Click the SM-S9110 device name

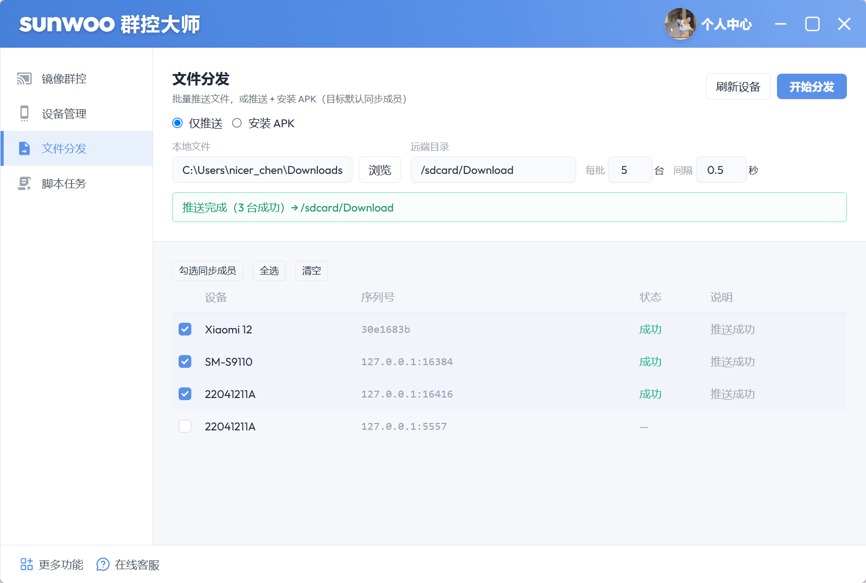[228, 361]
